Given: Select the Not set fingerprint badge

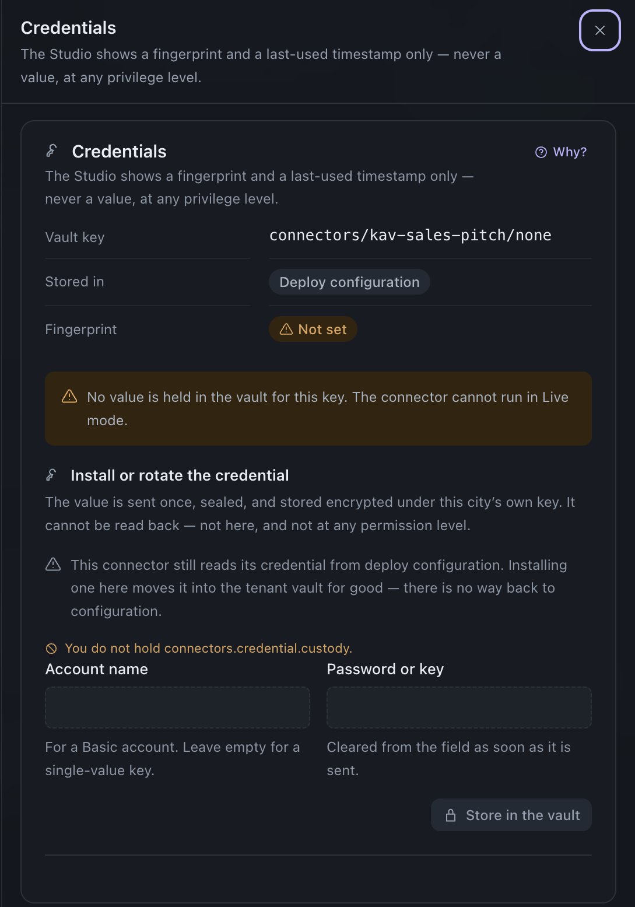Looking at the screenshot, I should (313, 329).
